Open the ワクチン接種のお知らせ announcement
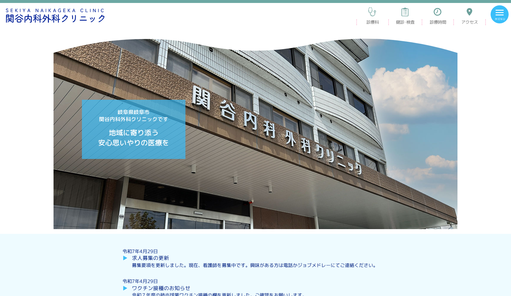Viewport: 511px width, 296px height. click(x=161, y=288)
